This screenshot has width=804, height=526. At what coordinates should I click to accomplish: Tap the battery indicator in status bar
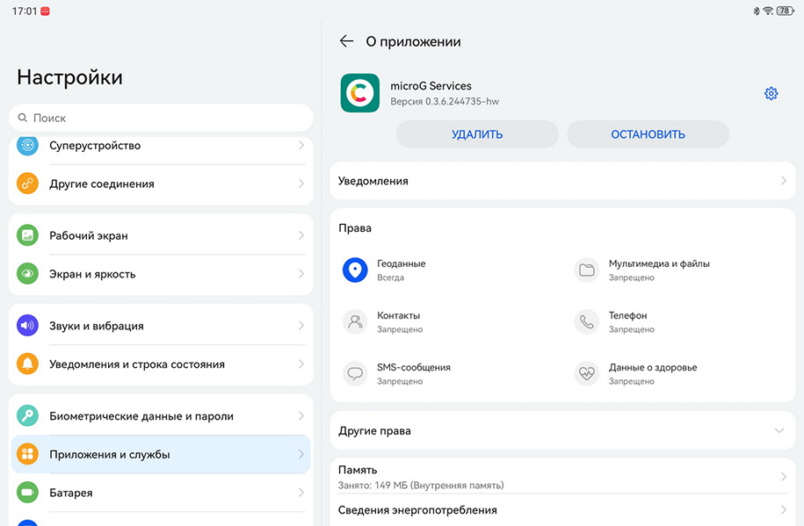coord(784,11)
